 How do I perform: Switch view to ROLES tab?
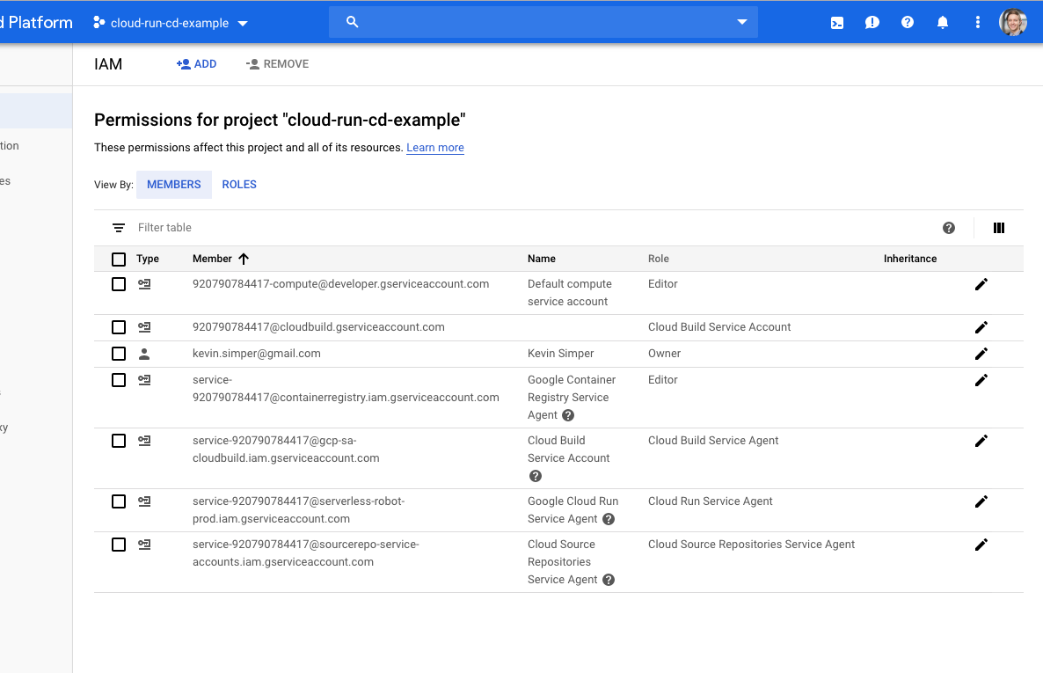point(239,185)
